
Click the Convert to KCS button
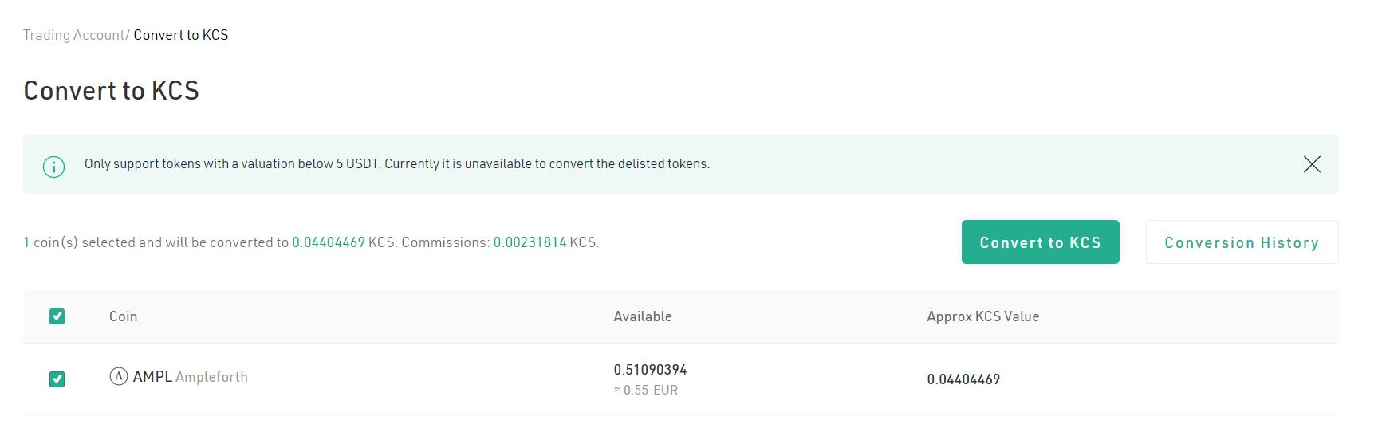1040,242
